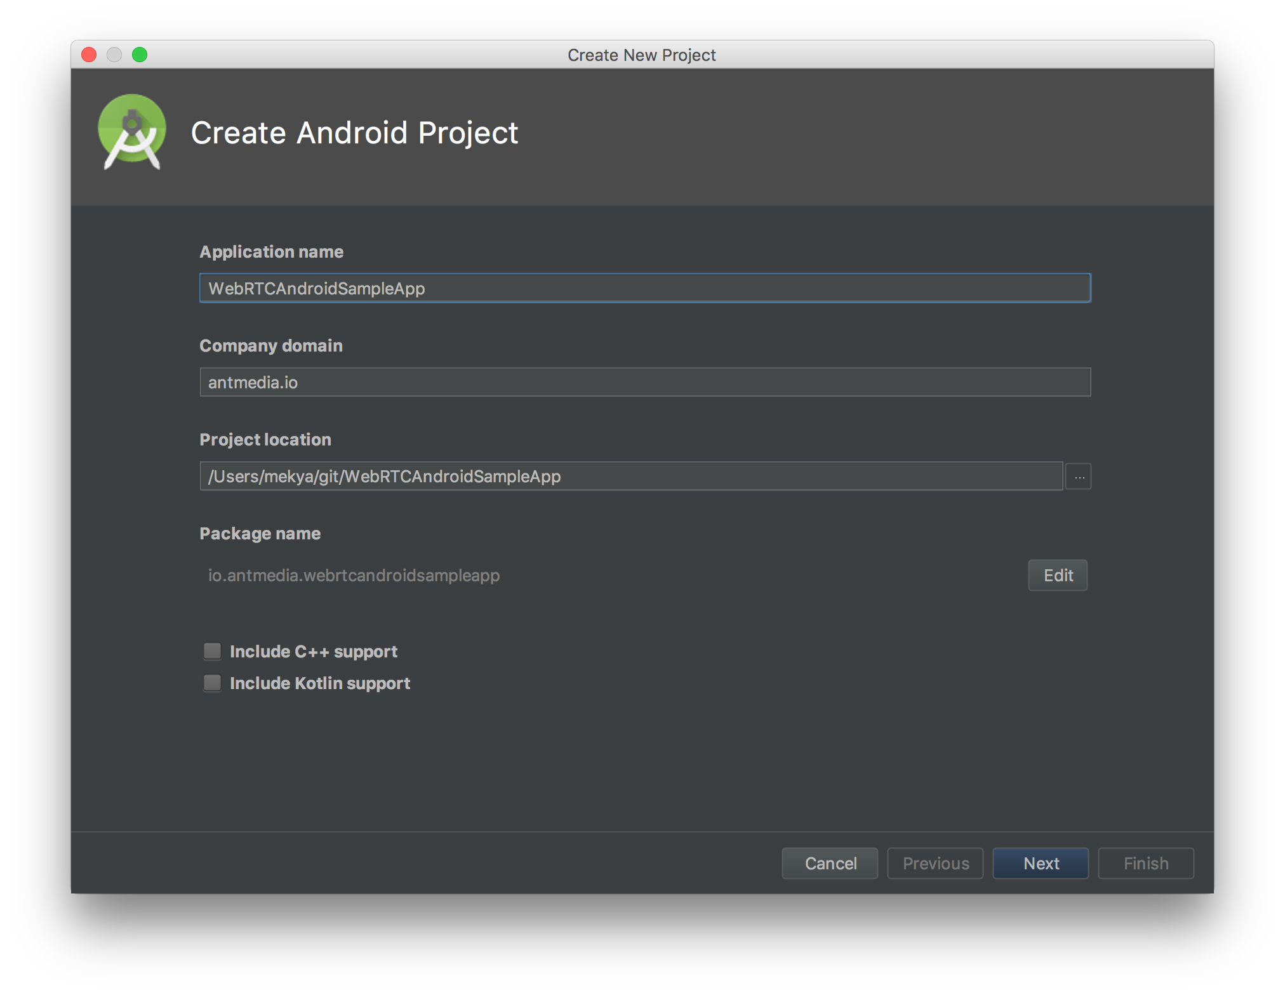The image size is (1285, 995).
Task: Click the Create New Project title bar
Action: coord(641,55)
